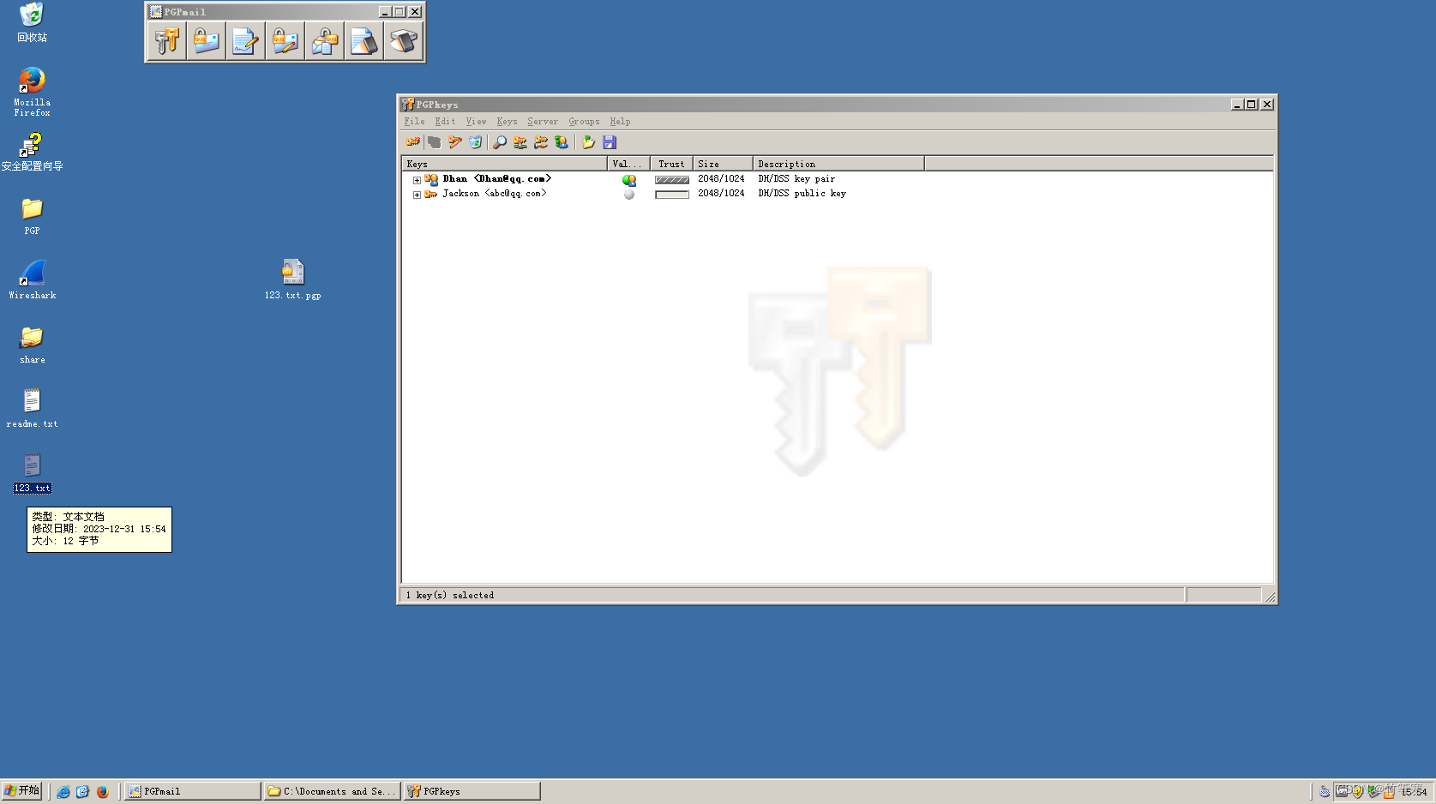Open the Keys menu in PGPkeys

point(507,122)
